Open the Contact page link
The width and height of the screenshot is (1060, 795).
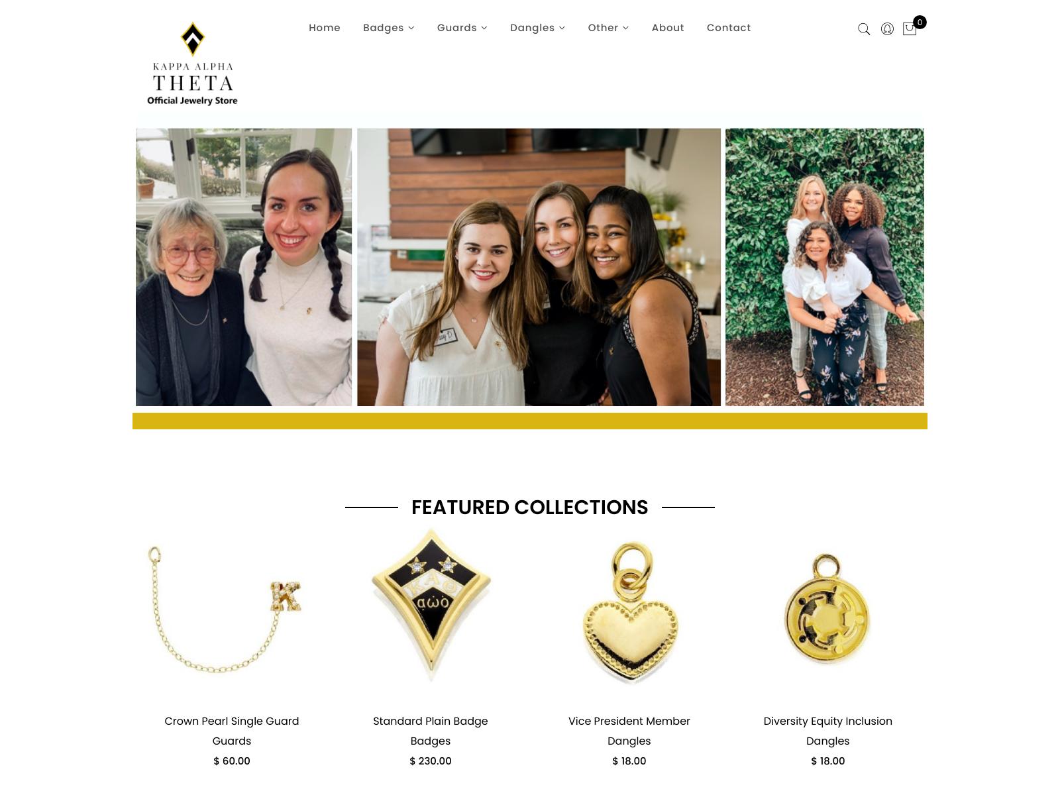coord(729,28)
